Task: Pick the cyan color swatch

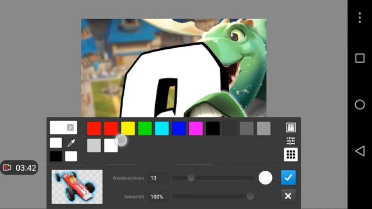Action: coord(162,129)
